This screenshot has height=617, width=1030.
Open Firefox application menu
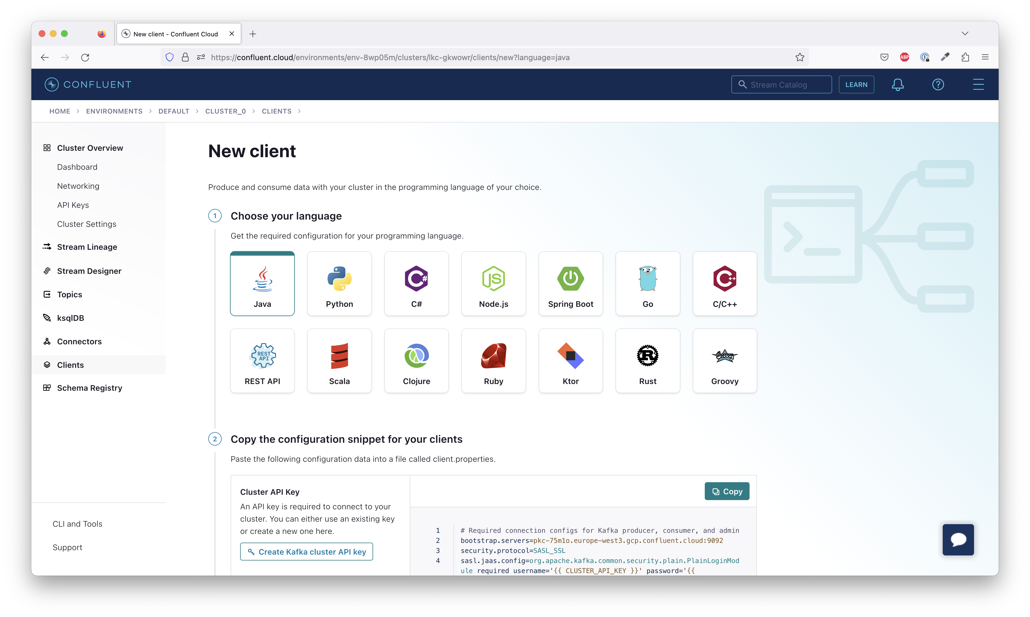(x=985, y=57)
